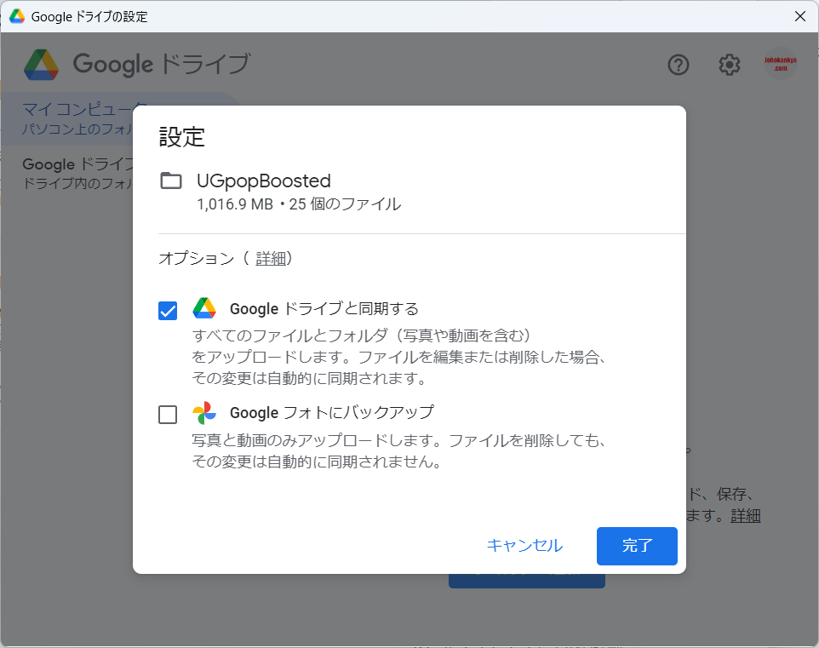Click the blue button partially hidden below dialog
The image size is (819, 648).
[x=526, y=581]
